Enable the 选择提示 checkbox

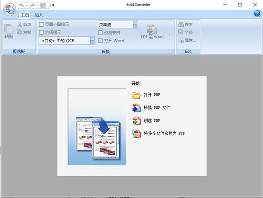click(x=41, y=32)
